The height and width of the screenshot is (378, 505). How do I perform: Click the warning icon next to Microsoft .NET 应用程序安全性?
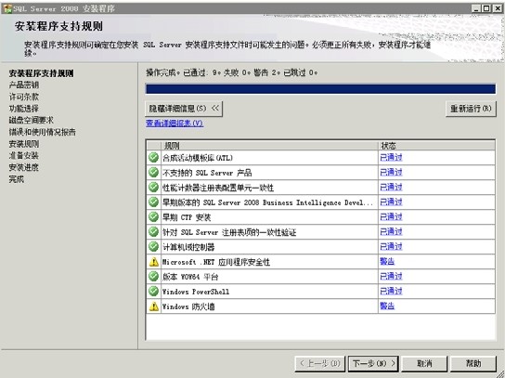pyautogui.click(x=153, y=262)
